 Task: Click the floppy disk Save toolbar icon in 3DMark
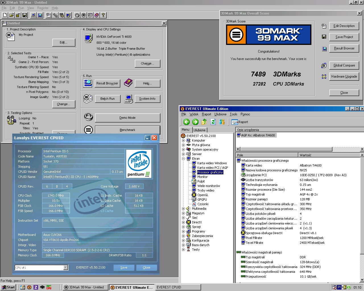(x=24, y=15)
